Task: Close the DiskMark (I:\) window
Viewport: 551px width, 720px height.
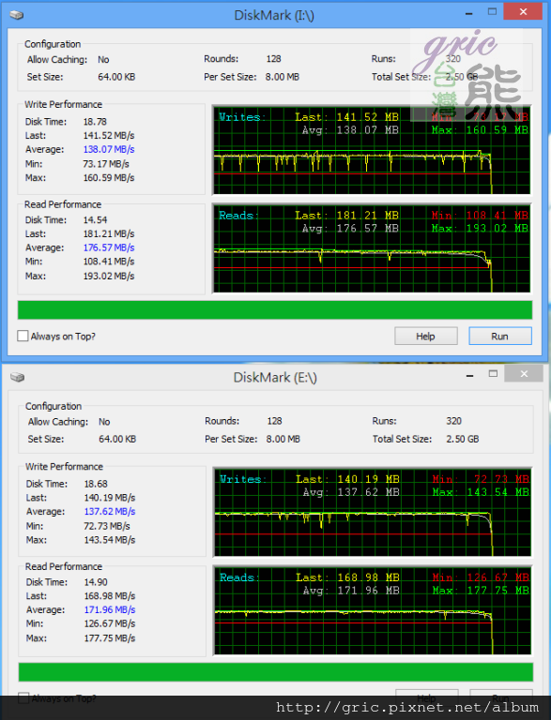Action: [x=523, y=12]
